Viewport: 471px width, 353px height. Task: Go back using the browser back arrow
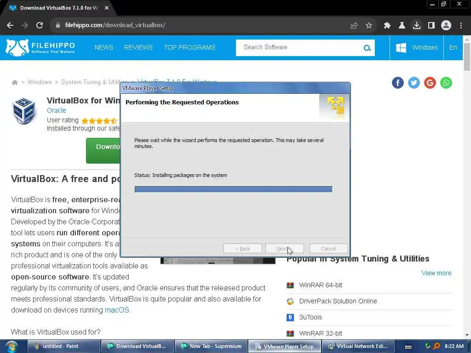pos(10,25)
